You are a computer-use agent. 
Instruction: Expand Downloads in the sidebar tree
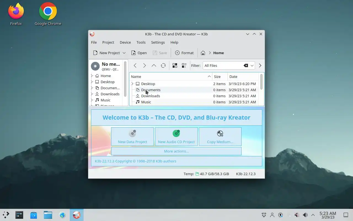click(92, 94)
